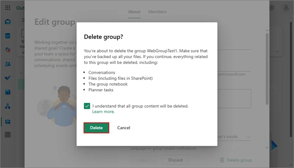This screenshot has width=294, height=168.
Task: Open the app launcher grid
Action: pyautogui.click(x=8, y=8)
